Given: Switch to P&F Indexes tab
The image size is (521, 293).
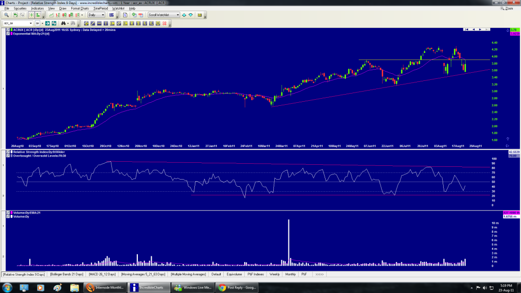Looking at the screenshot, I should coord(256,274).
